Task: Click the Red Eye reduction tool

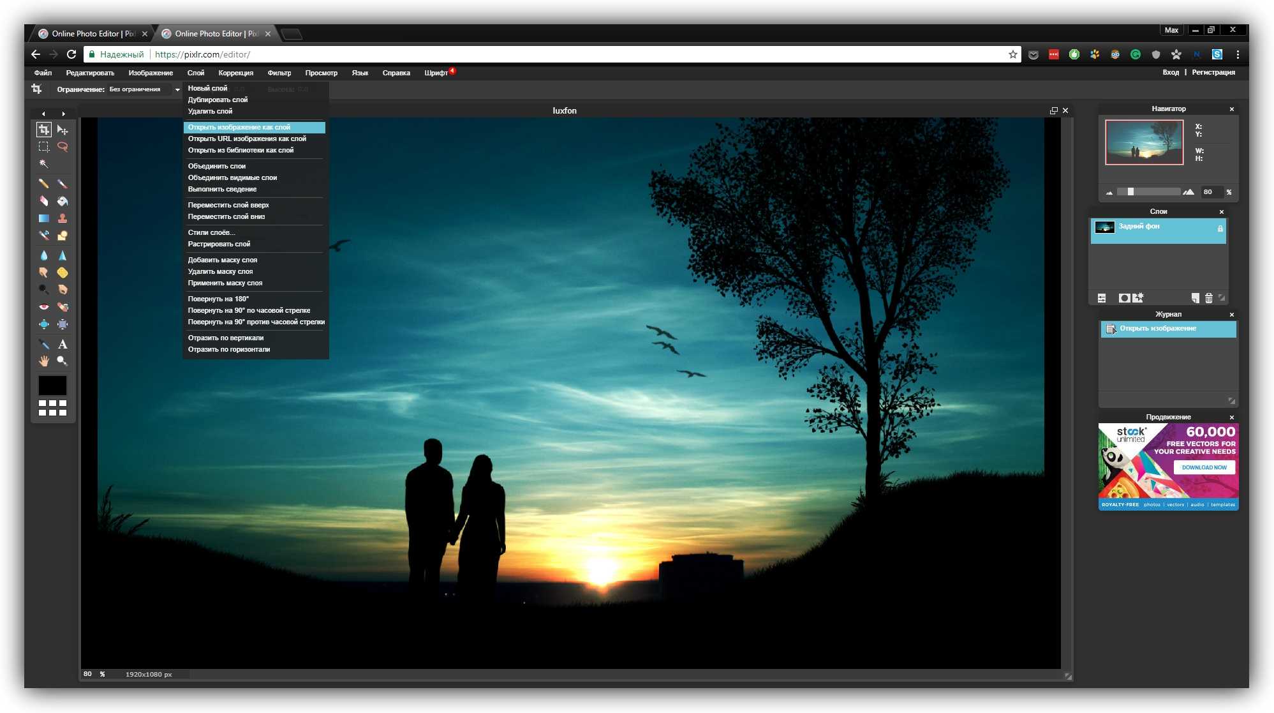Action: pyautogui.click(x=43, y=307)
